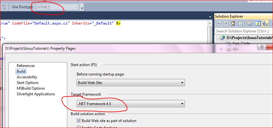Select References in Property Pages list
Image resolution: width=273 pixels, height=128 pixels.
(x=26, y=65)
